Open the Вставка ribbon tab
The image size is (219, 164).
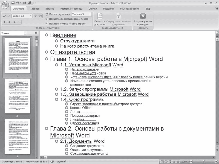50,9
